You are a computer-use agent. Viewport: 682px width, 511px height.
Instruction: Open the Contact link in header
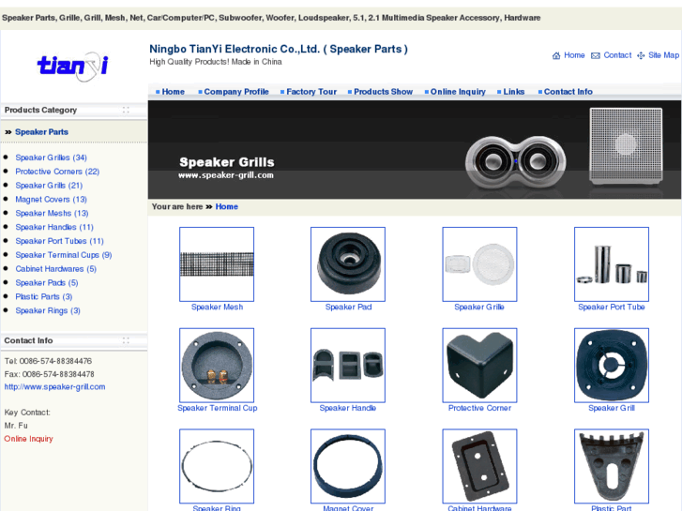tap(617, 55)
